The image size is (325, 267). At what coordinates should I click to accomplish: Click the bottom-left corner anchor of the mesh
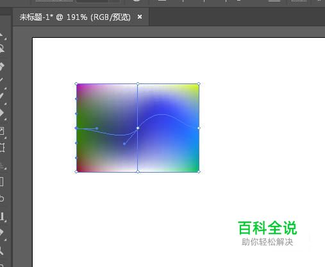pyautogui.click(x=76, y=171)
